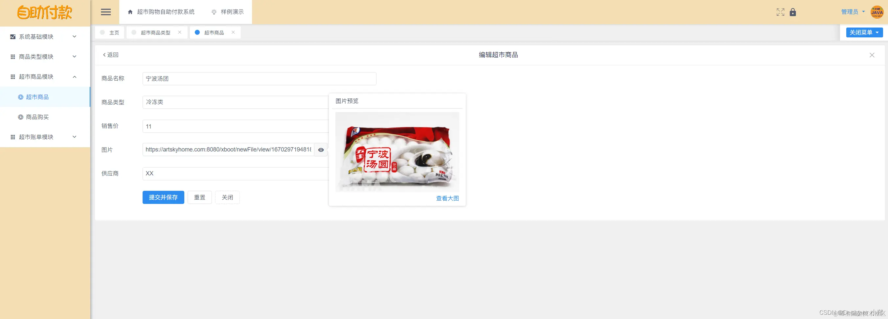Click the dot indicator on 主页 tab
This screenshot has width=888, height=319.
click(x=102, y=32)
